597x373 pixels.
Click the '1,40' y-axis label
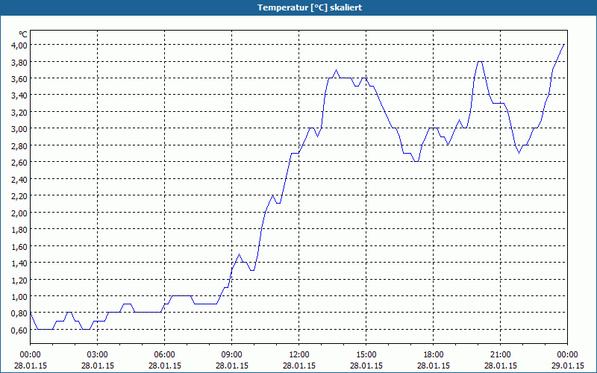19,263
